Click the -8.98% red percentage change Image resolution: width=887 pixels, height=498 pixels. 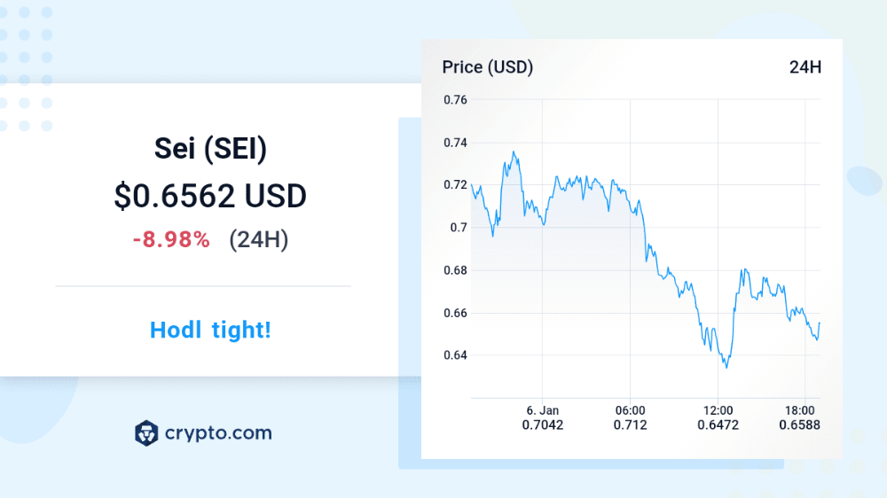click(171, 239)
